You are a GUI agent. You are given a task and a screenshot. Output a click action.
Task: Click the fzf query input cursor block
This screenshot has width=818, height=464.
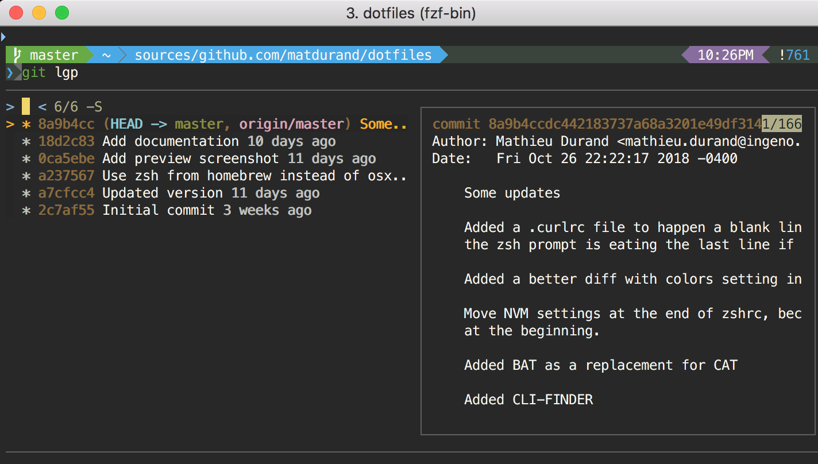click(x=26, y=107)
